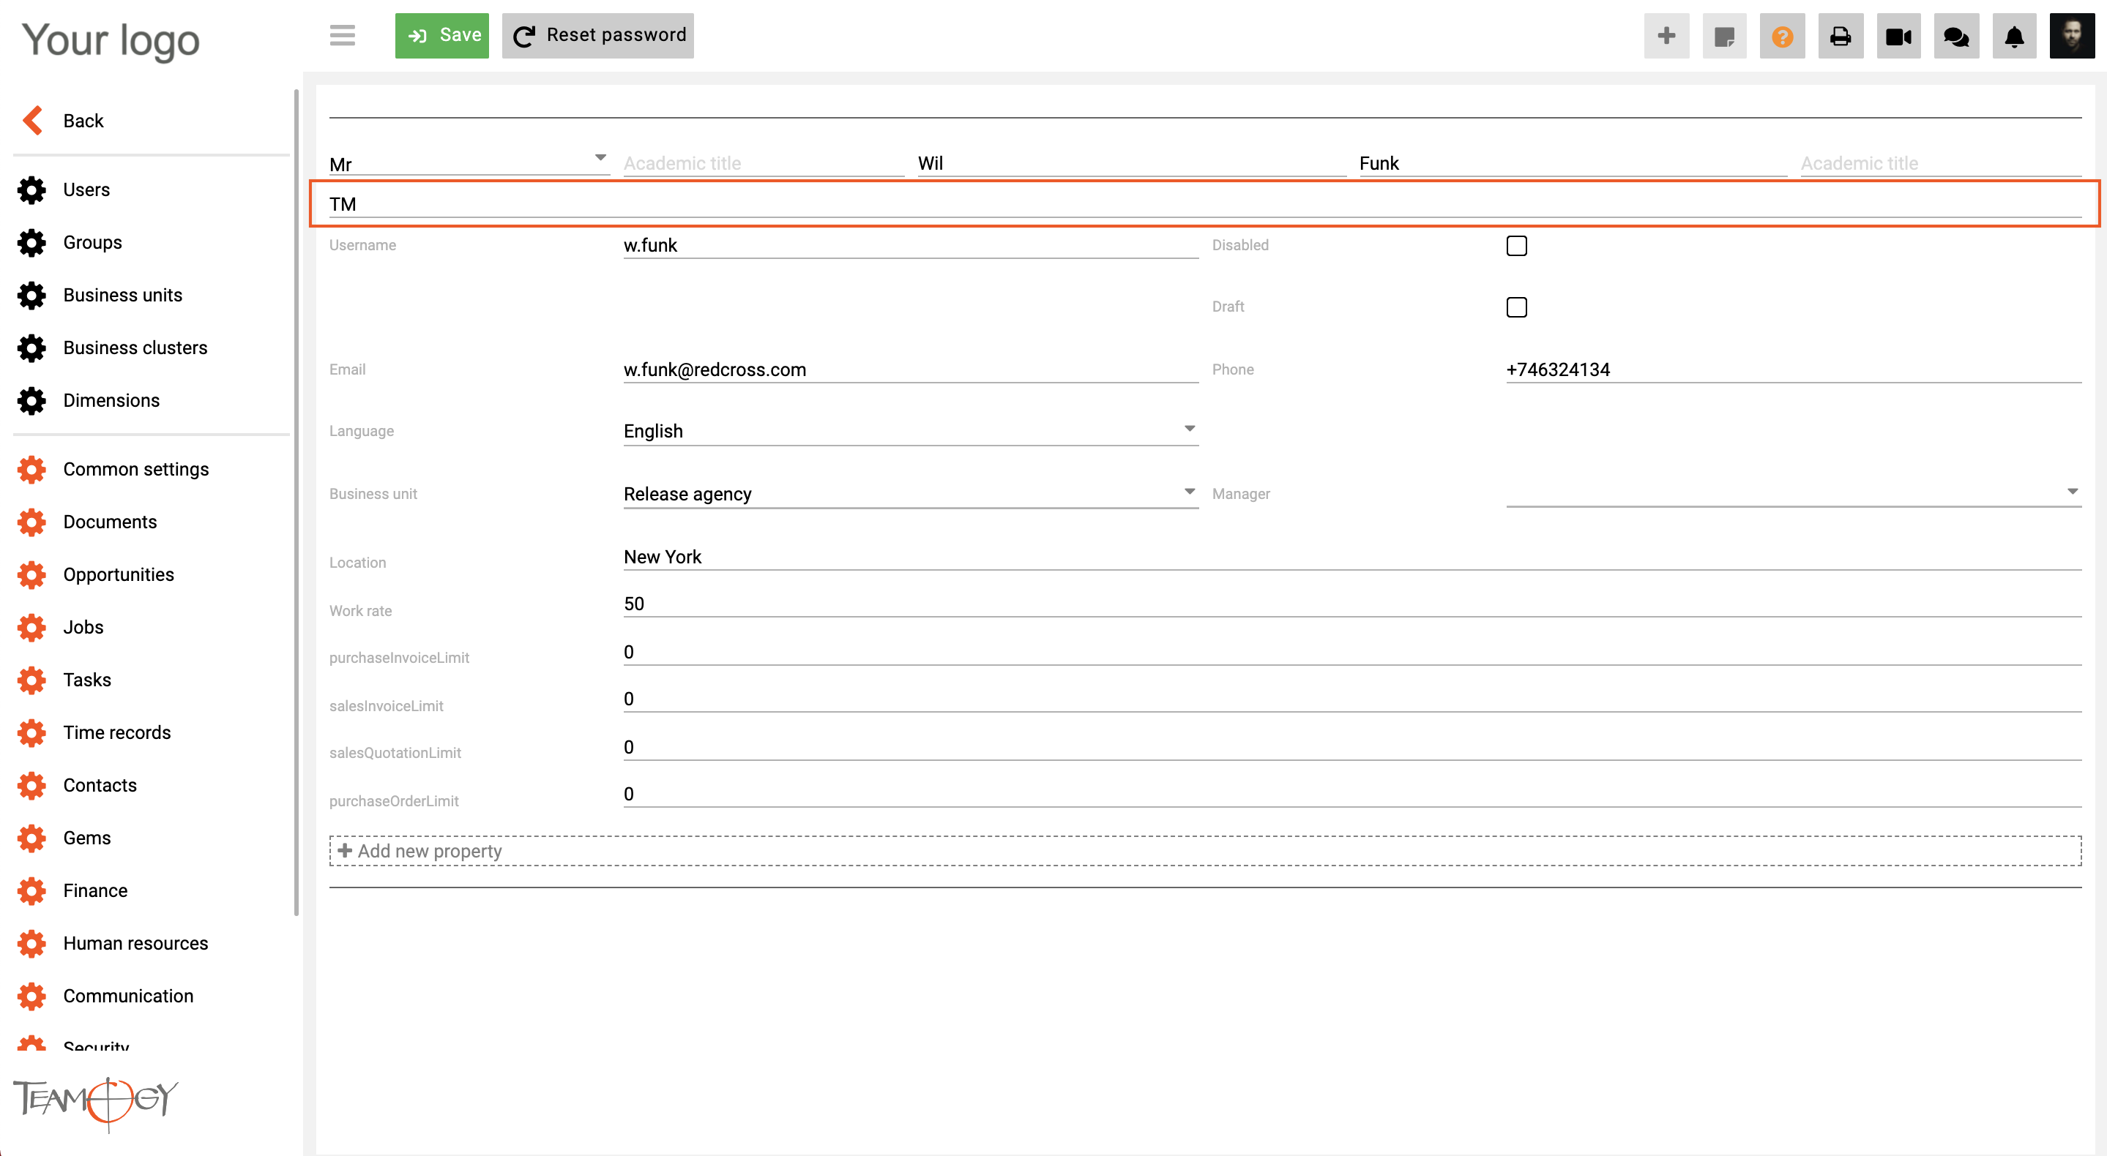Viewport: 2107px width, 1156px height.
Task: Click the orange gear beside Documents
Action: pyautogui.click(x=32, y=522)
